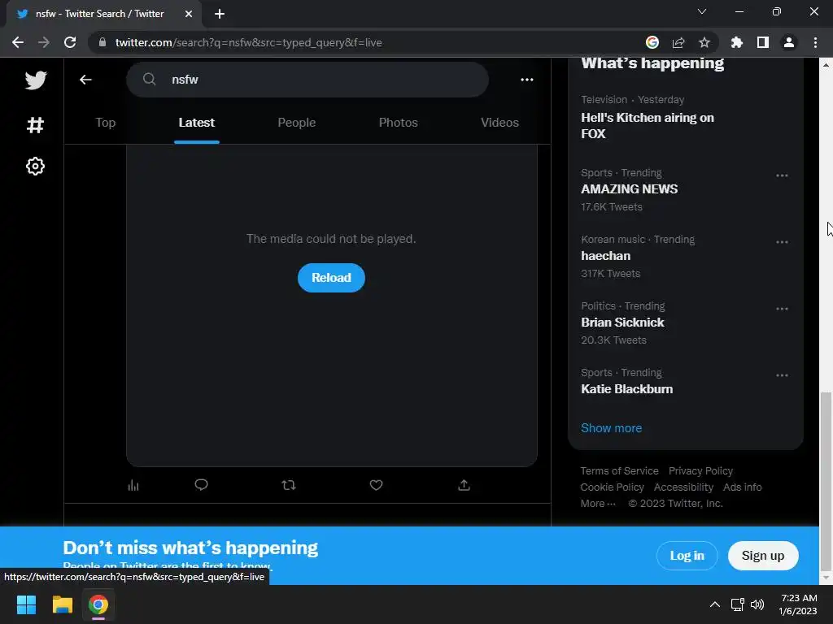Viewport: 833px width, 624px height.
Task: Switch to the Photos tab
Action: (x=399, y=123)
